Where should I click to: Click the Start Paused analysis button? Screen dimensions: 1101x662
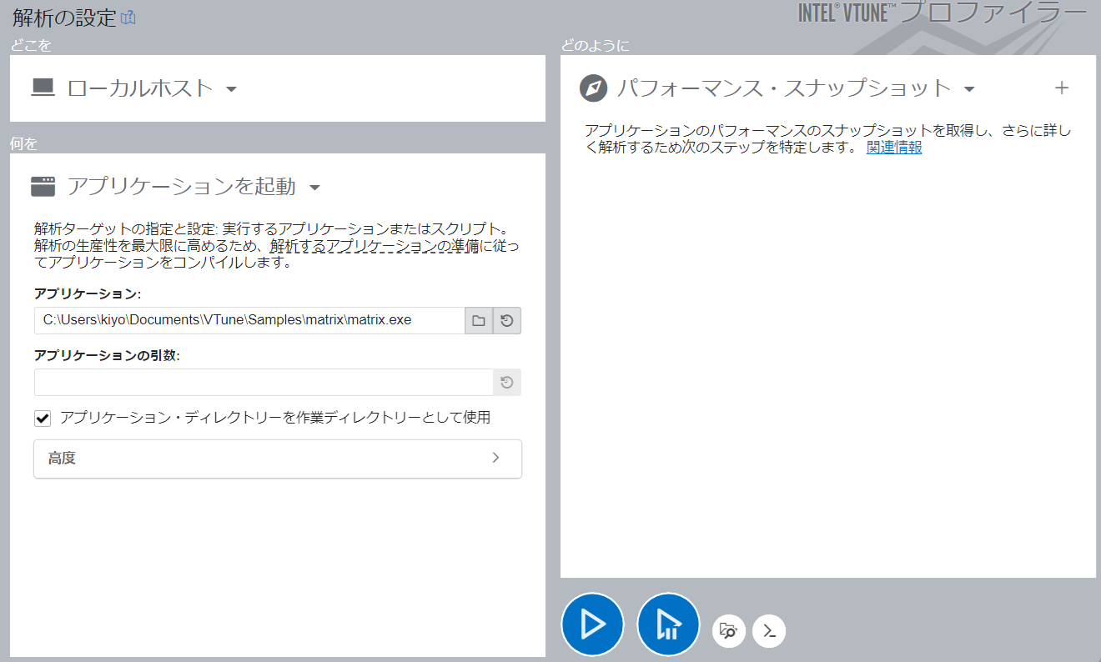pos(667,624)
